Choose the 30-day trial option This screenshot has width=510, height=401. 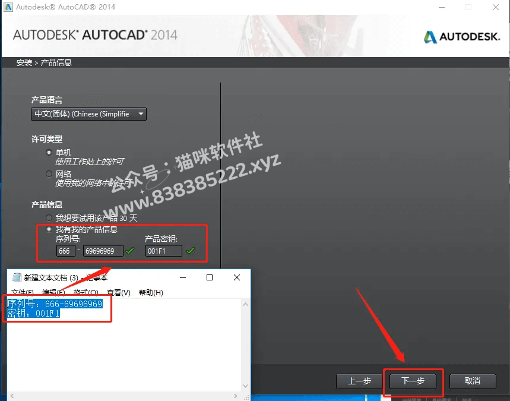(49, 218)
